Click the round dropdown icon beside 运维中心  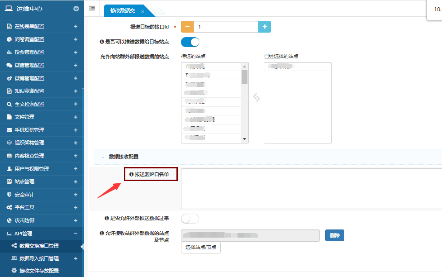tap(76, 8)
